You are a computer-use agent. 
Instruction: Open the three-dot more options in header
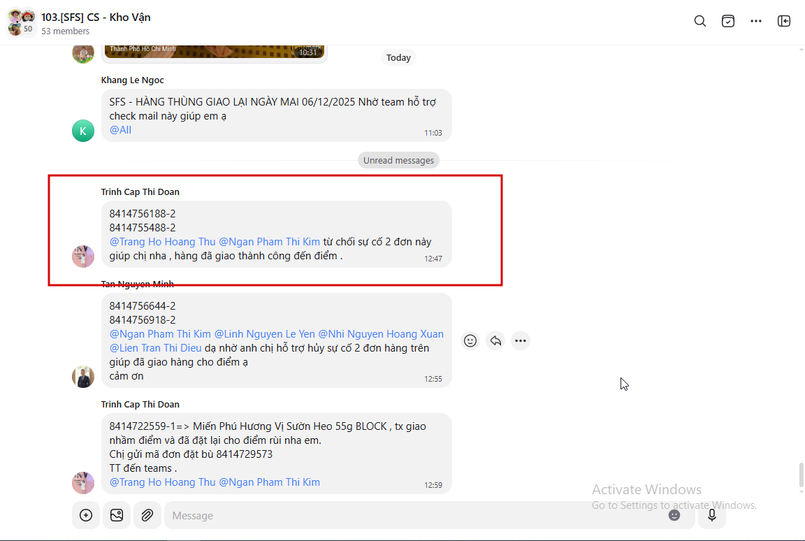tap(755, 21)
